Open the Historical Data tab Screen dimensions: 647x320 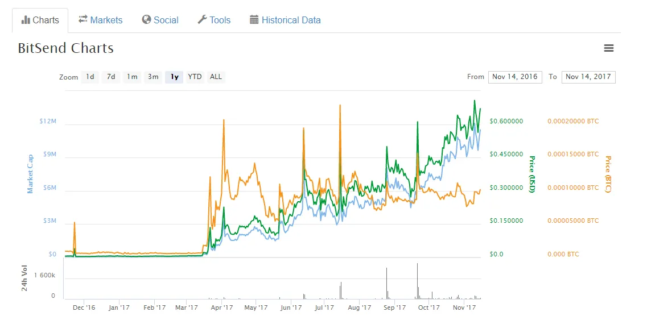pyautogui.click(x=285, y=20)
